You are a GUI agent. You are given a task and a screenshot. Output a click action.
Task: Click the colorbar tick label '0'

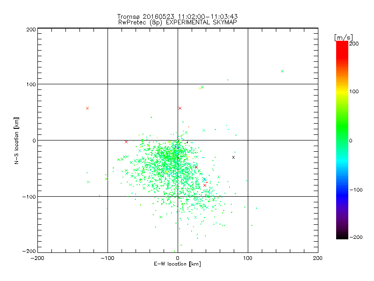(351, 140)
